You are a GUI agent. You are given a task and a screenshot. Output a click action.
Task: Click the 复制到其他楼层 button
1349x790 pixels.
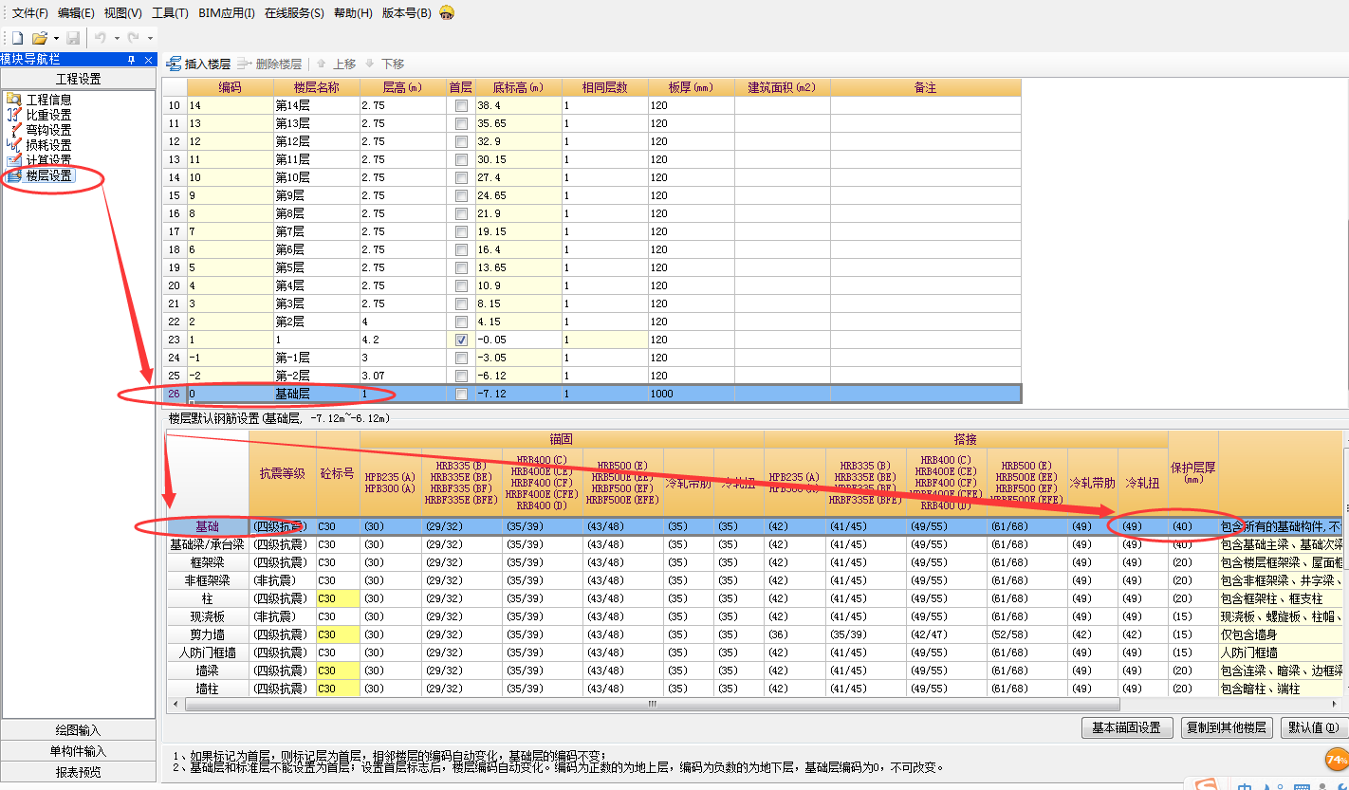click(x=1228, y=728)
